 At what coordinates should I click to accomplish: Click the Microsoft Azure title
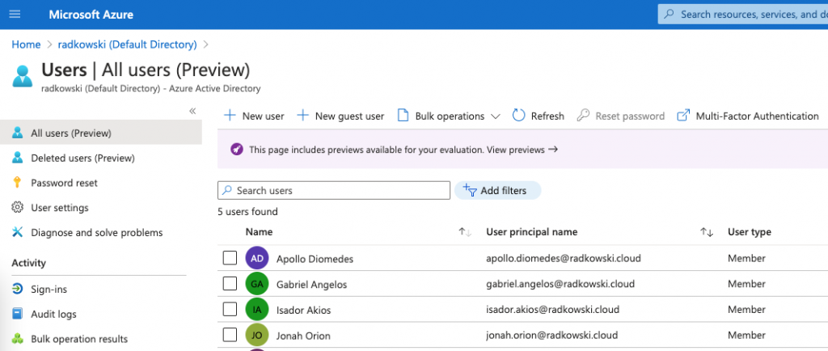click(91, 15)
